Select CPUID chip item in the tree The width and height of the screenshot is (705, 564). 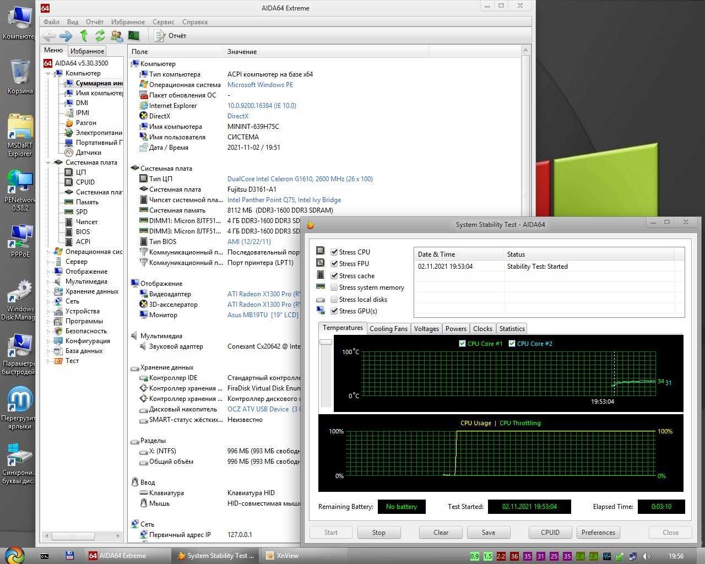point(80,182)
